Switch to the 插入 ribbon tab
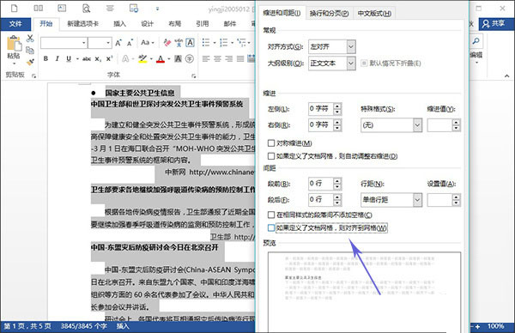 (119, 24)
